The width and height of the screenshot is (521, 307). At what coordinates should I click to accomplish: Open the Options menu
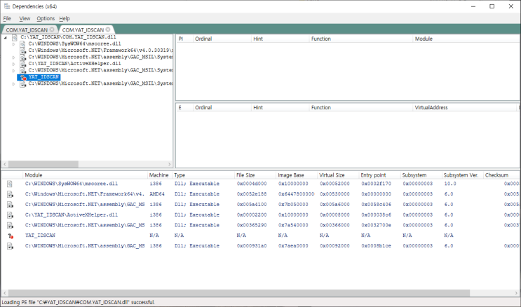coord(45,18)
